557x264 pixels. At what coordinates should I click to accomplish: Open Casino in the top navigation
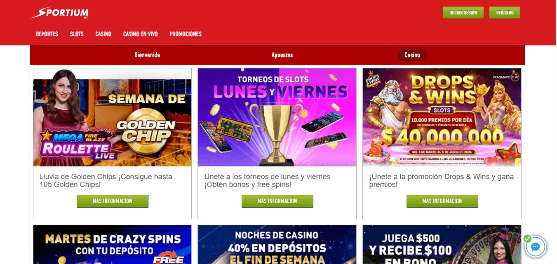(103, 34)
